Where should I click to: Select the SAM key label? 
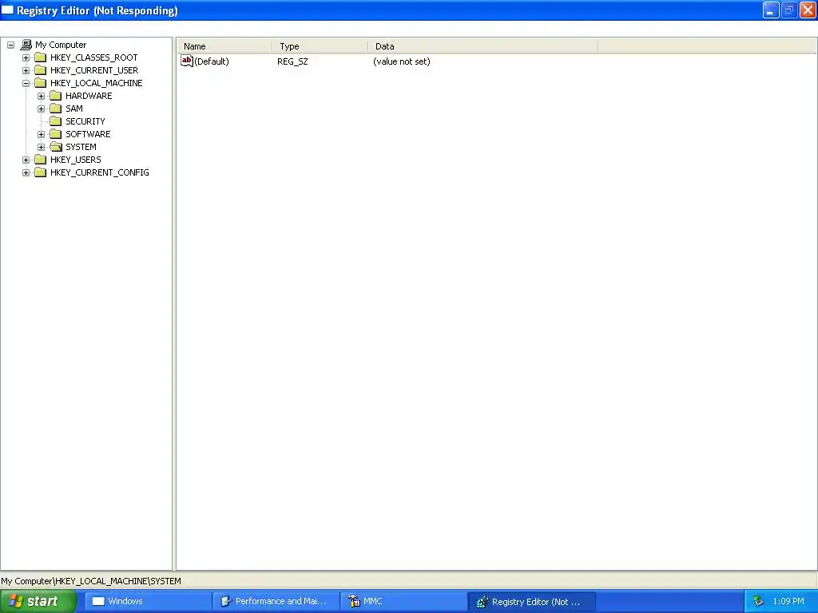pos(74,109)
